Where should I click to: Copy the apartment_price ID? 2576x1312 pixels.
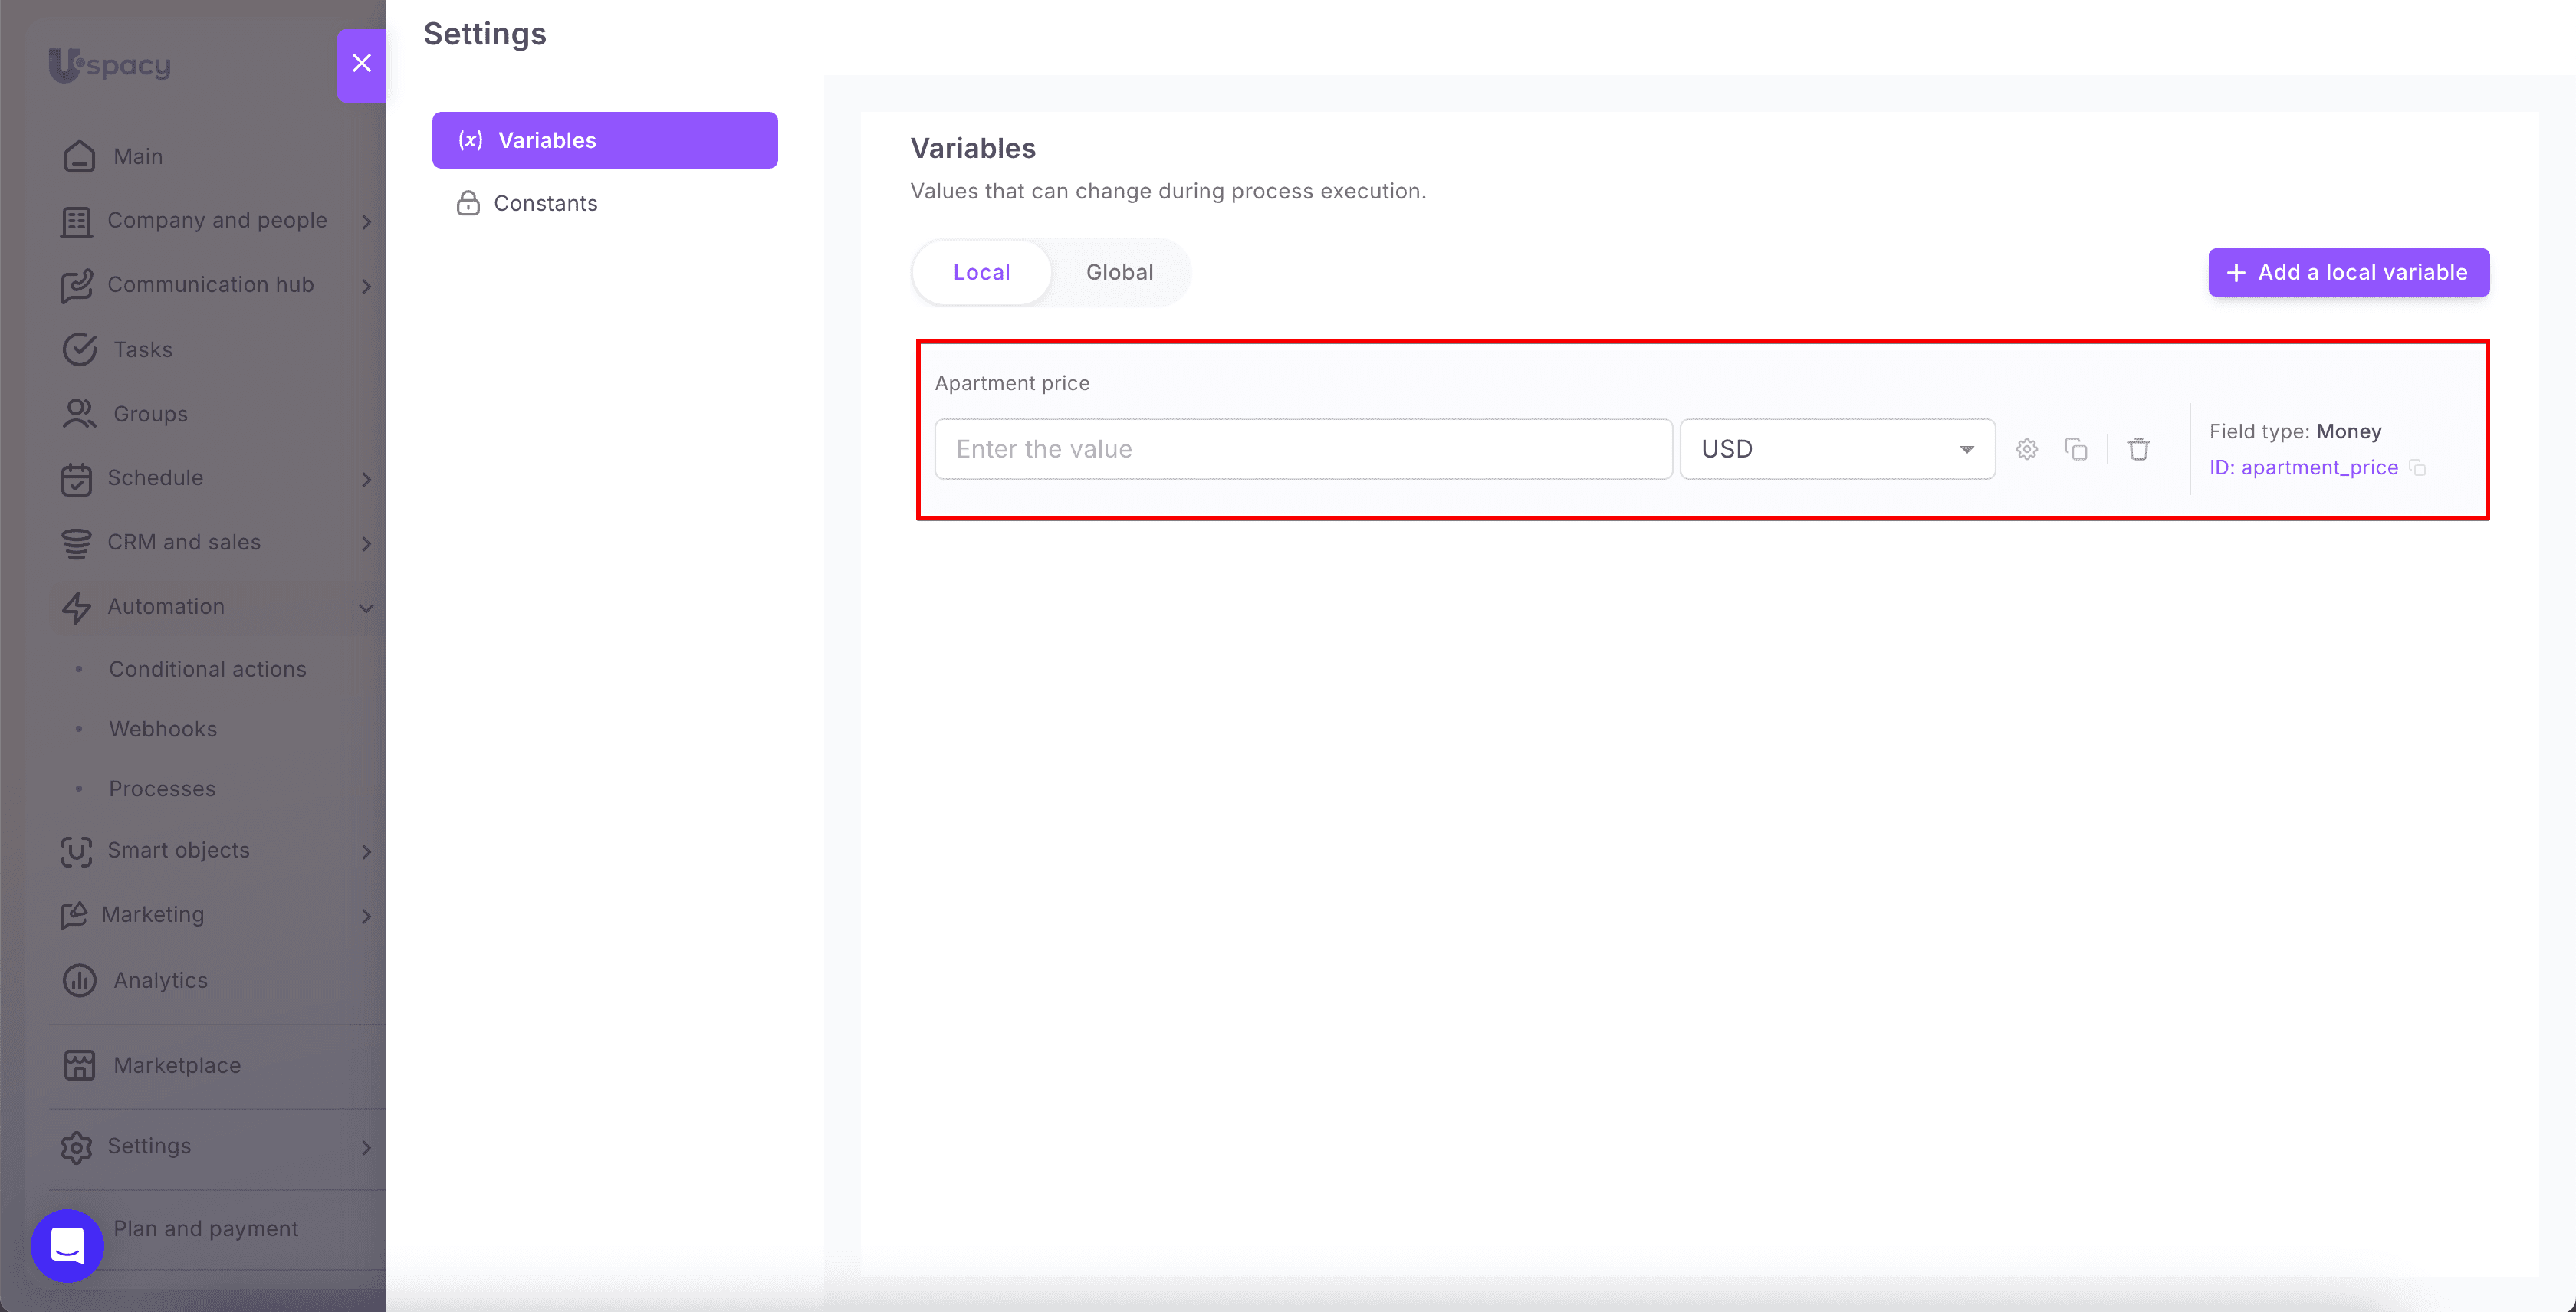pyautogui.click(x=2418, y=467)
